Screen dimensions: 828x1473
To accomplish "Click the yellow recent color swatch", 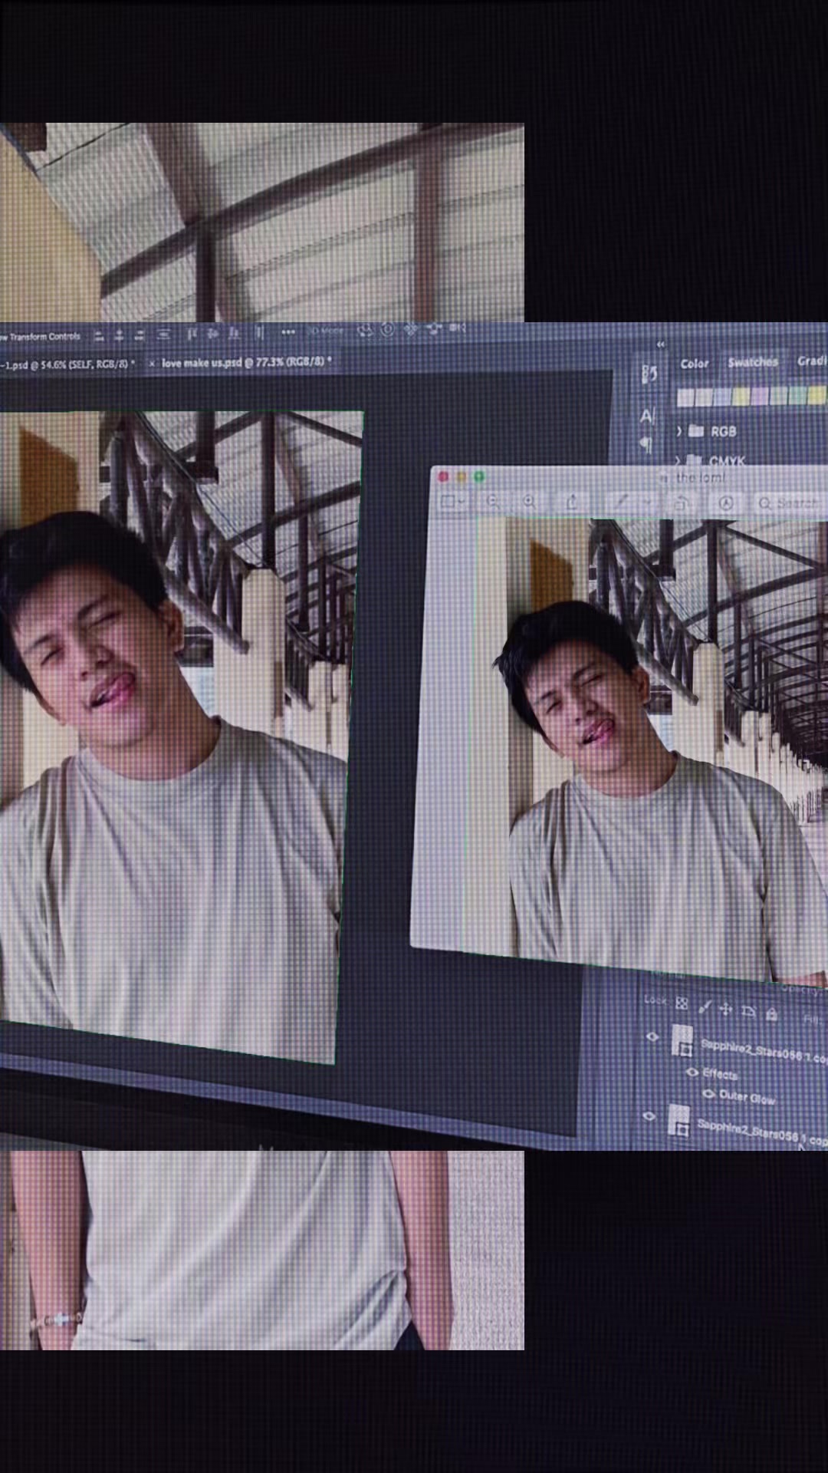I will pyautogui.click(x=741, y=397).
